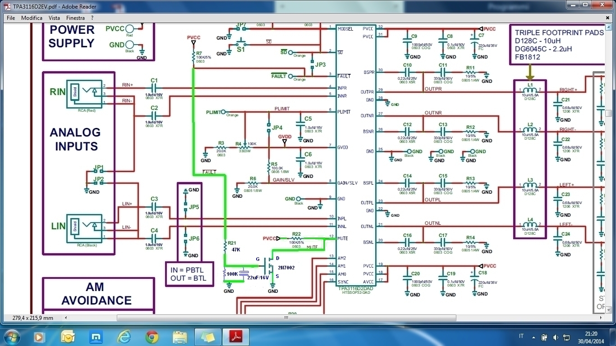The image size is (616, 346).
Task: Select the Adobe Reader taskbar button
Action: click(x=236, y=337)
